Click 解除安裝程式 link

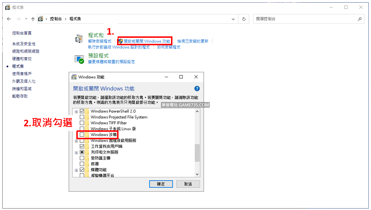100,41
